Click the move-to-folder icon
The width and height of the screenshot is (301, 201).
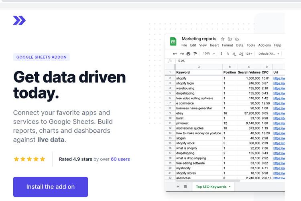click(230, 39)
